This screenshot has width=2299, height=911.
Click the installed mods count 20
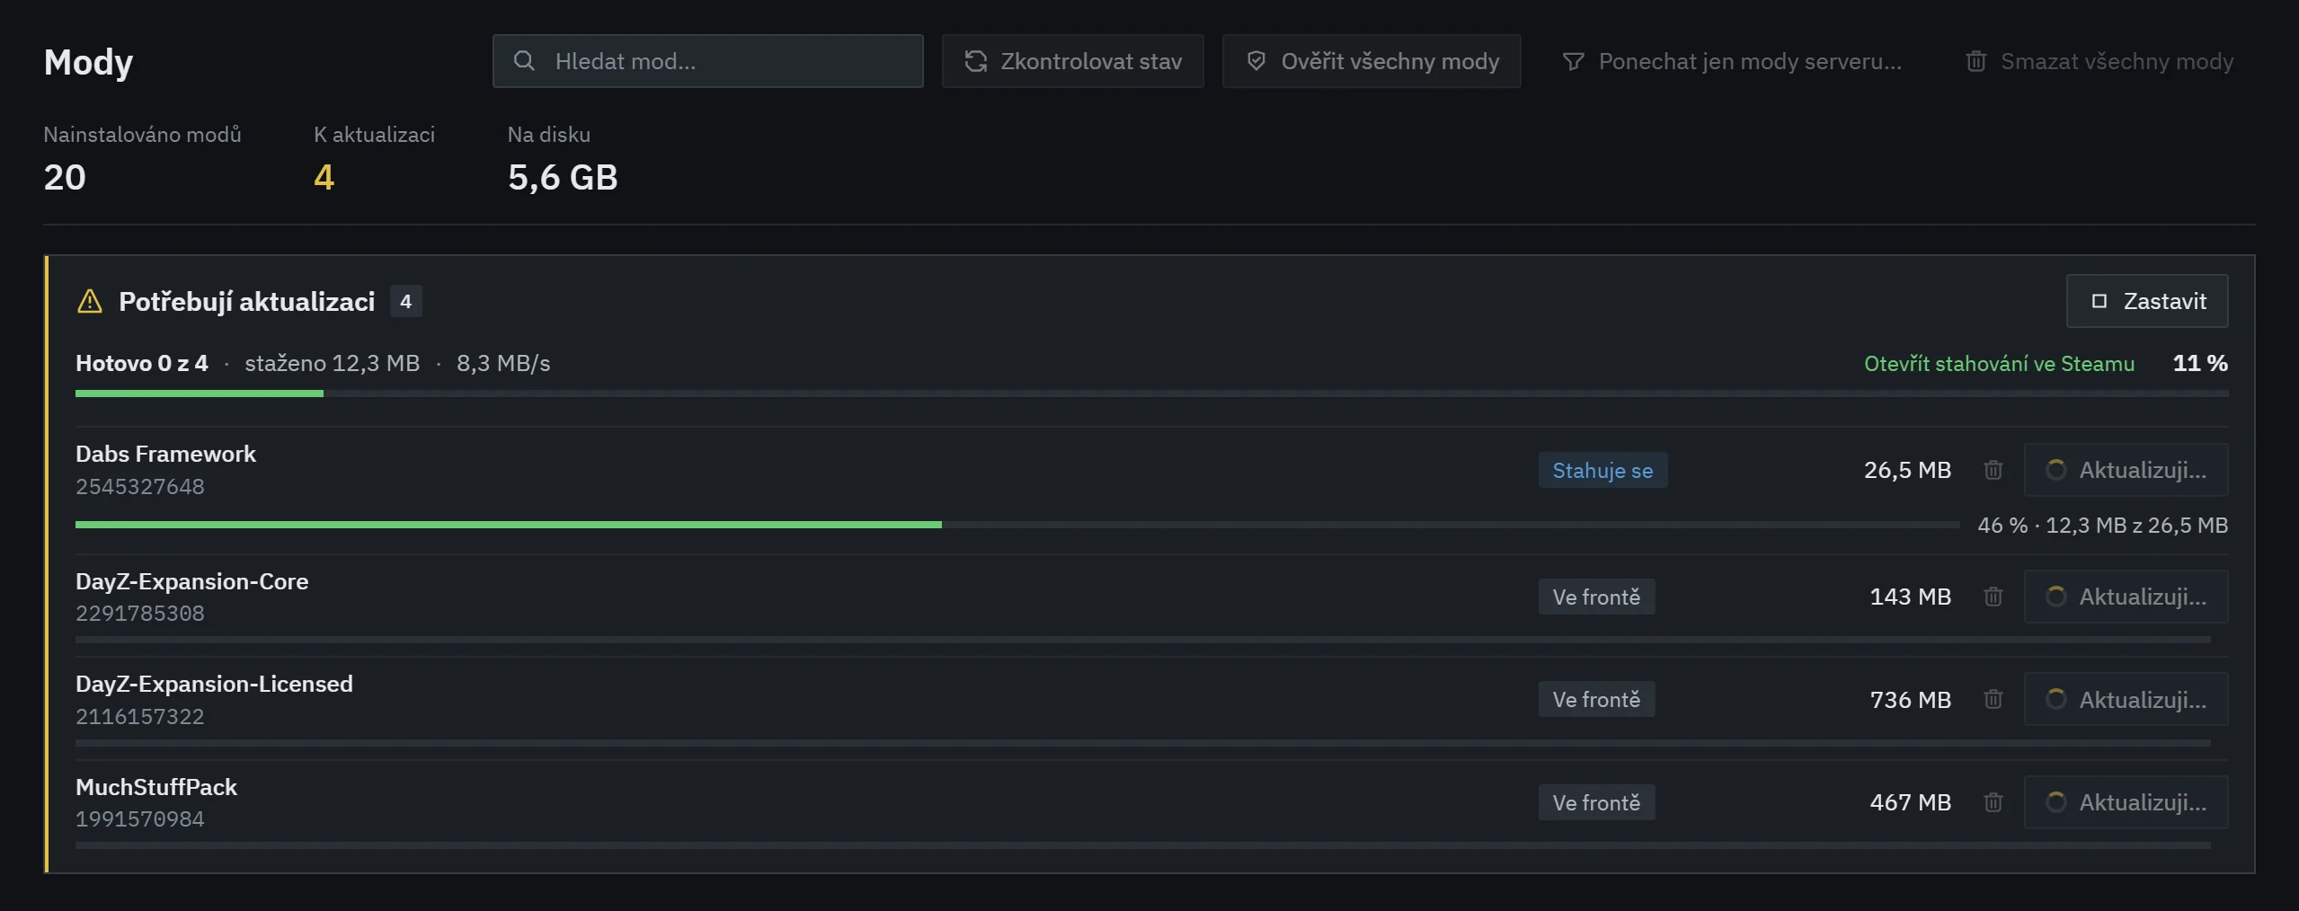[65, 178]
